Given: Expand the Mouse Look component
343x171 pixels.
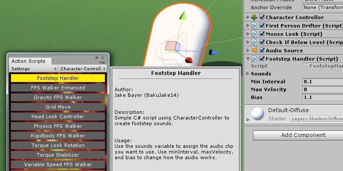Looking at the screenshot, I should coord(248,34).
